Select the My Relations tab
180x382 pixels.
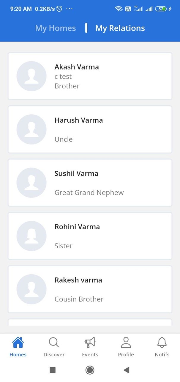120,28
